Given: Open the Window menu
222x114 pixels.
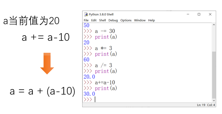Looking at the screenshot, I should point(140,20).
